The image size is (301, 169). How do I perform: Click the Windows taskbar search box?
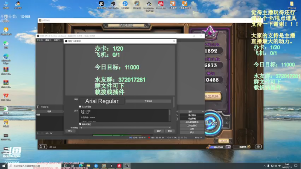35,166
